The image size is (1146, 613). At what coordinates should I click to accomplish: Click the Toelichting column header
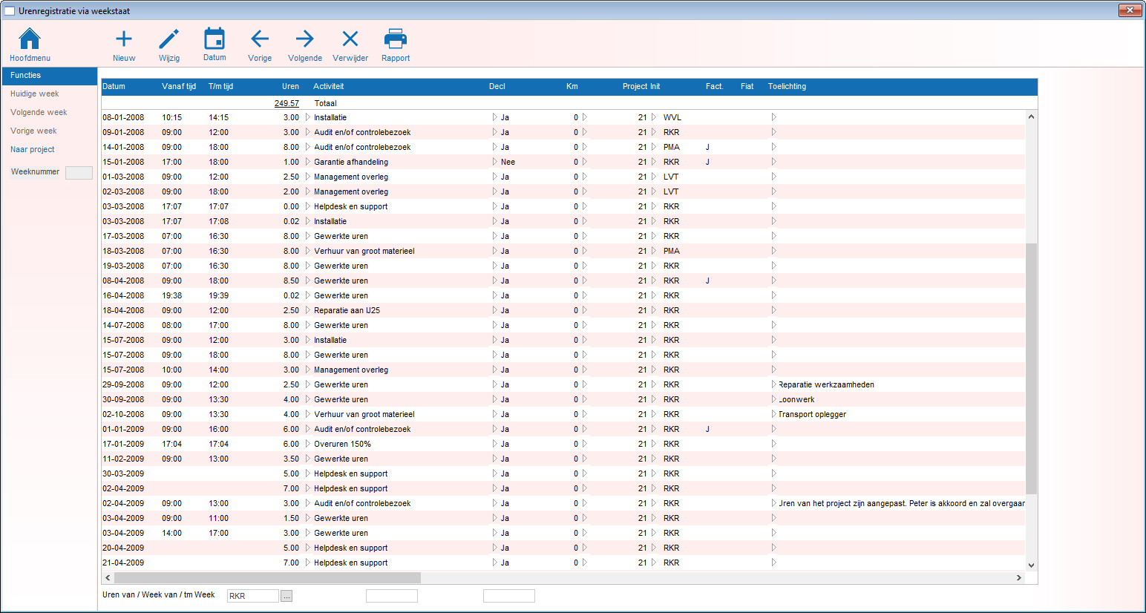coord(787,87)
